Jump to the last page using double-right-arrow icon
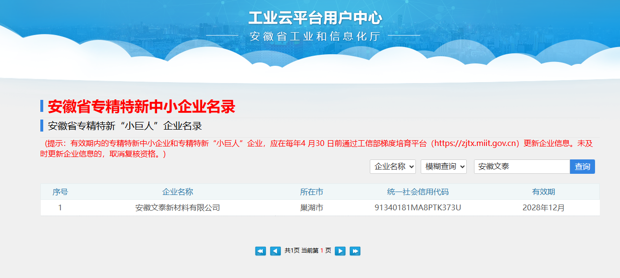This screenshot has height=278, width=620. [x=355, y=251]
